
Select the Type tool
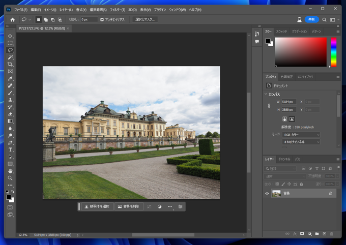click(x=10, y=150)
